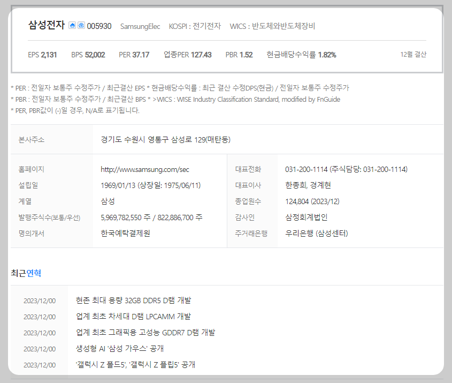Image resolution: width=452 pixels, height=383 pixels.
Task: Click the 업종PER 127.43 value
Action: (x=188, y=55)
